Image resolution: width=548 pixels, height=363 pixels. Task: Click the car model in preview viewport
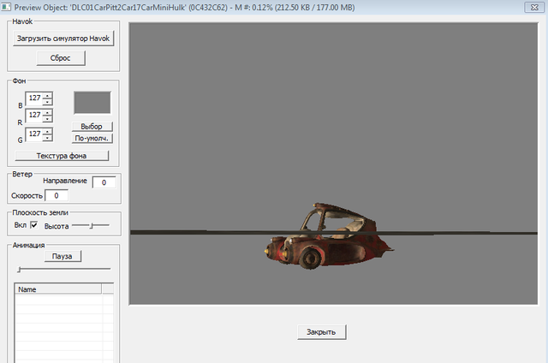[329, 235]
